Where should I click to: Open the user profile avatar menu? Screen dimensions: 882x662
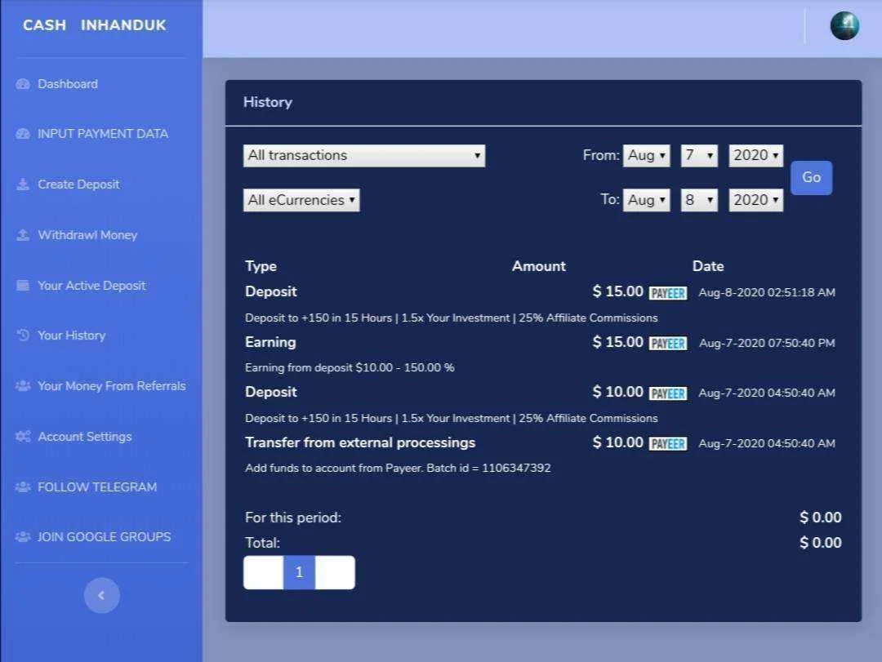click(x=844, y=26)
